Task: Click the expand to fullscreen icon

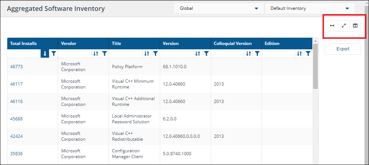Action: 344,26
